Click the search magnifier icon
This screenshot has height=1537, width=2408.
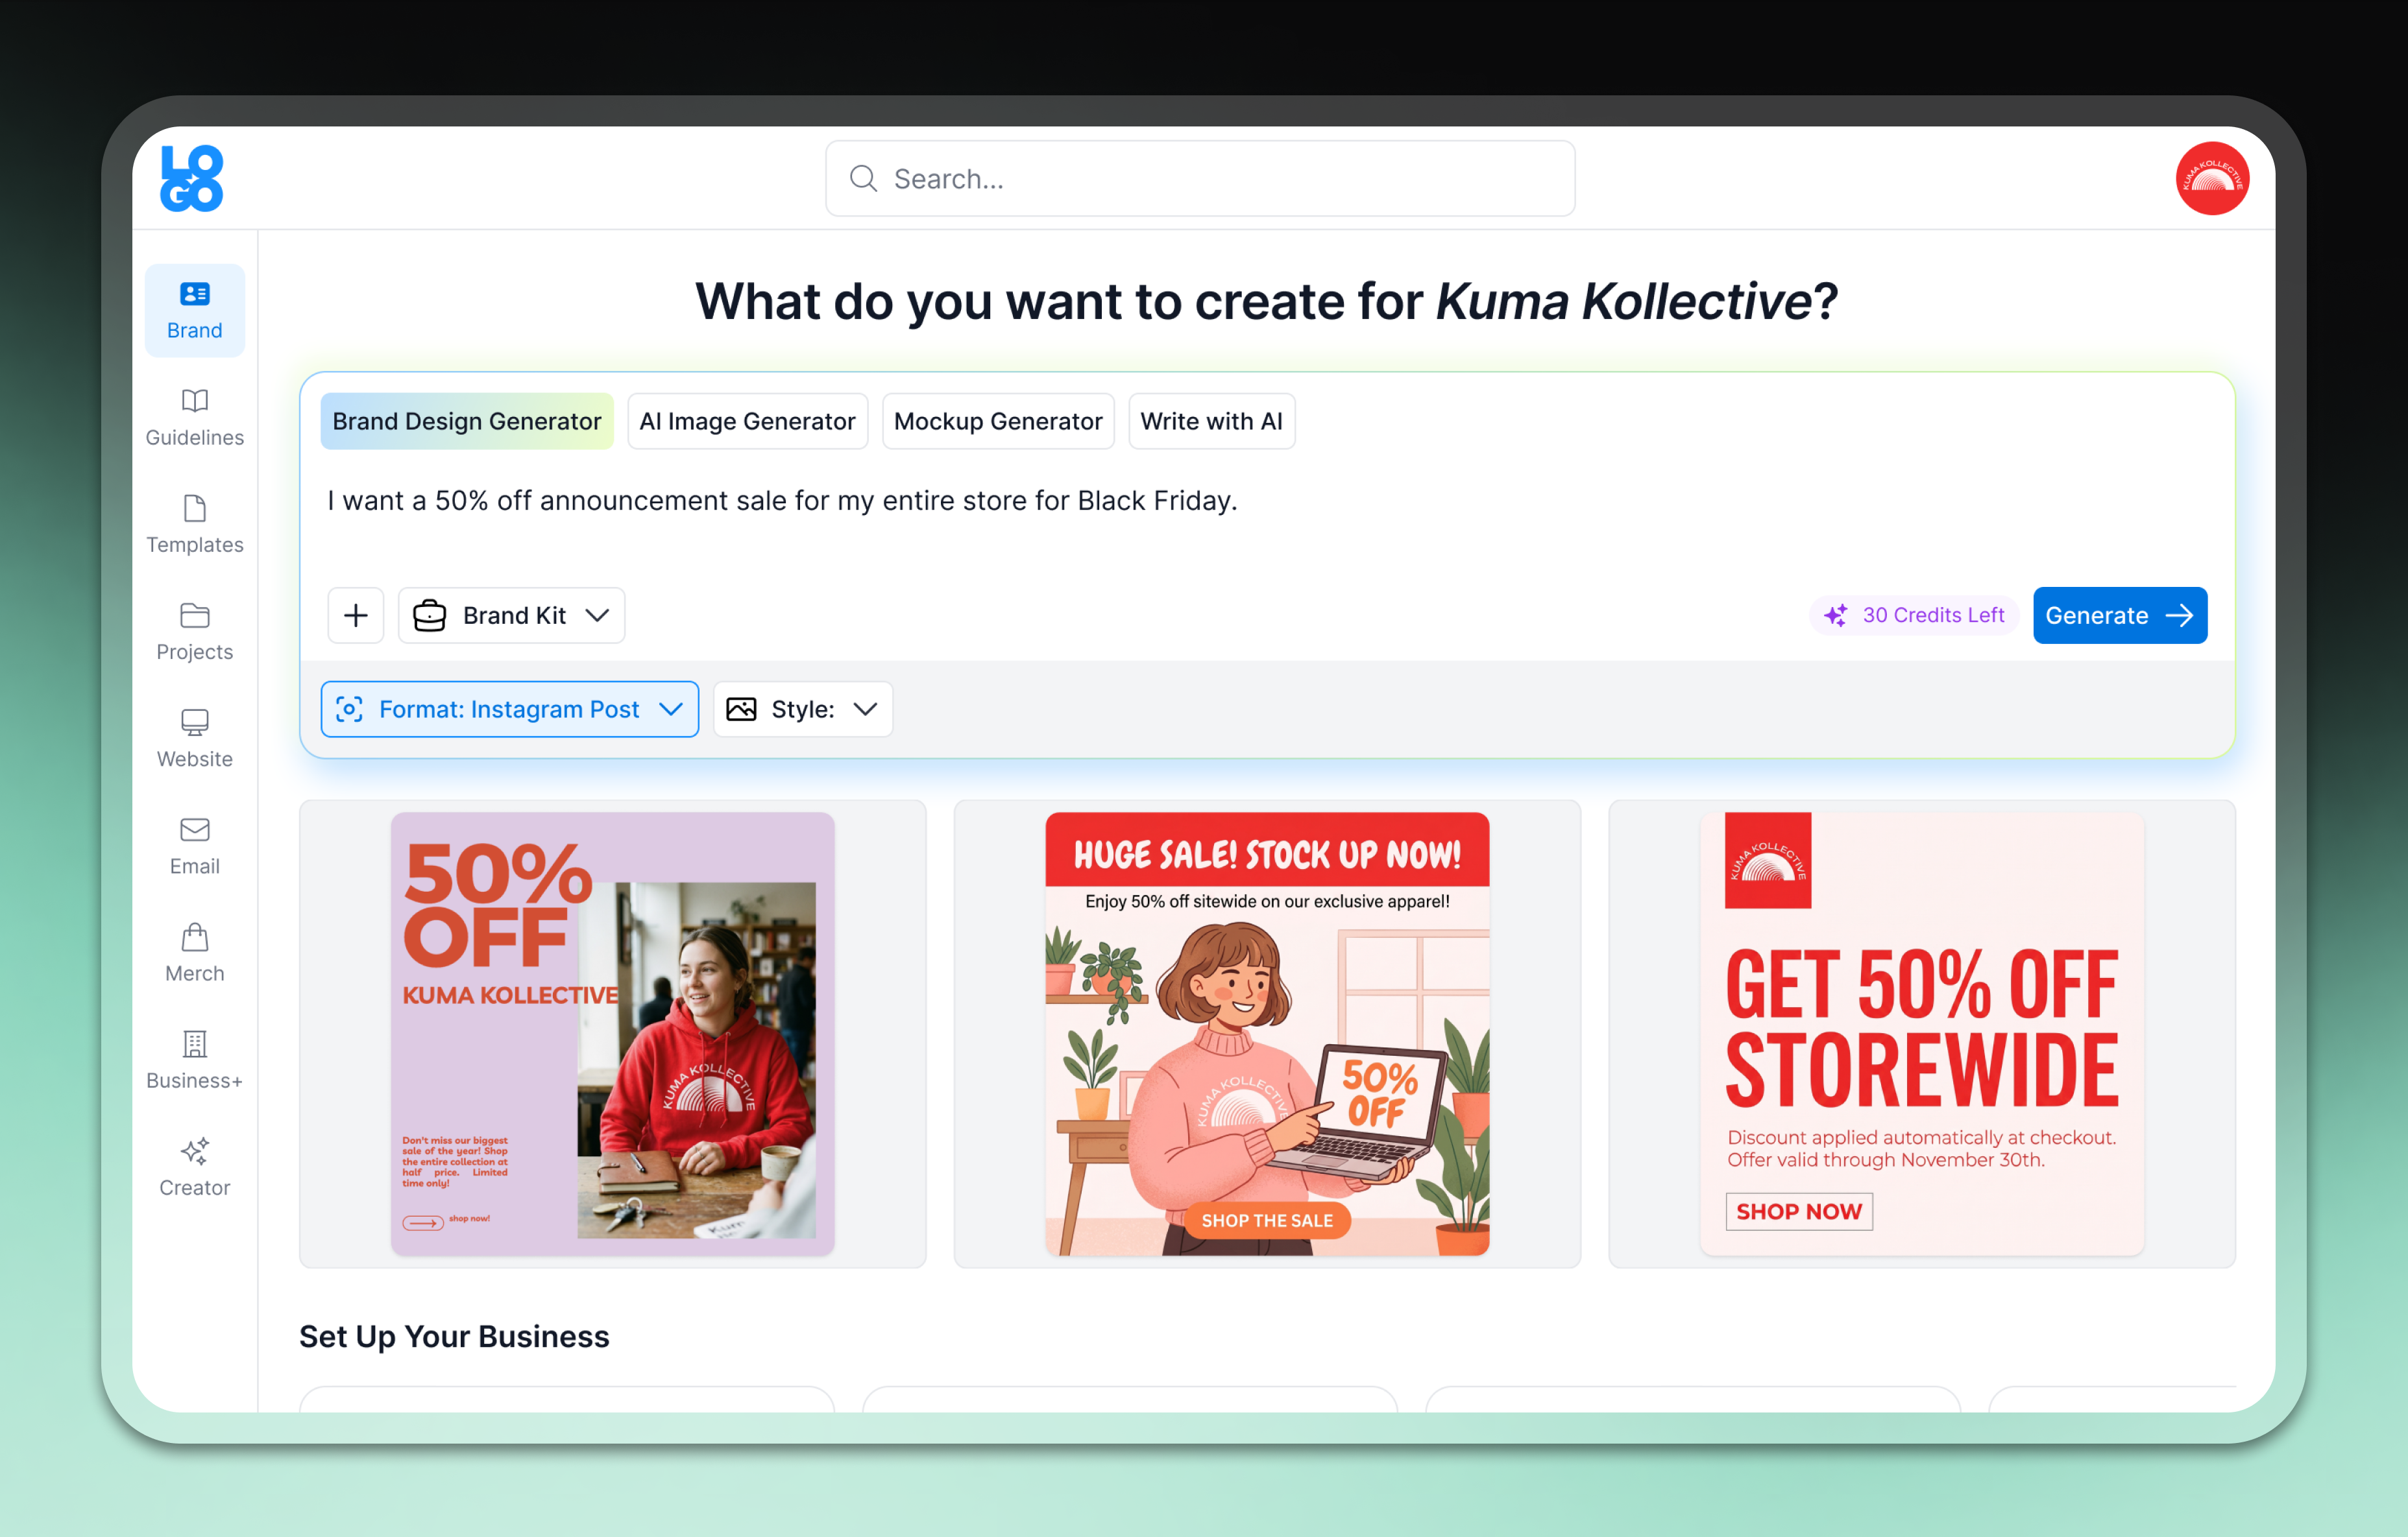tap(863, 179)
